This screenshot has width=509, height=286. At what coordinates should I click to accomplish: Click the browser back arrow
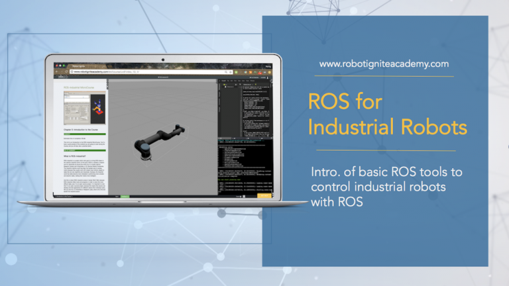tap(56, 71)
